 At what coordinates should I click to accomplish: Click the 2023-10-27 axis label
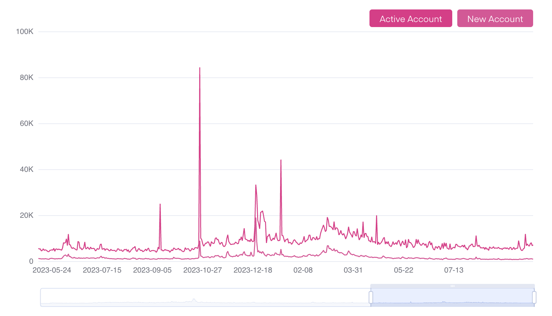pos(203,270)
